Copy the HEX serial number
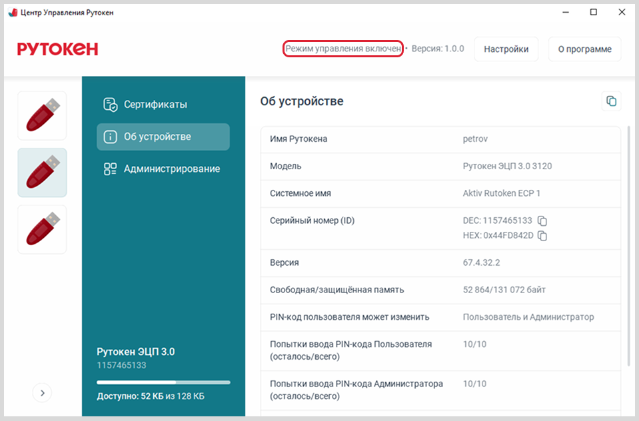The image size is (639, 421). click(542, 236)
